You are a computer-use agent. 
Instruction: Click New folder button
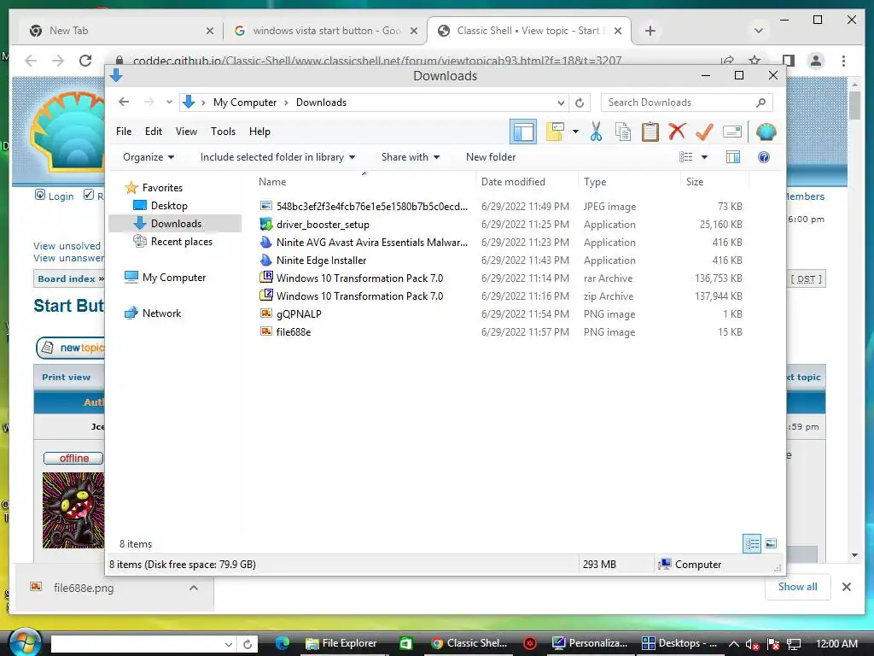491,157
